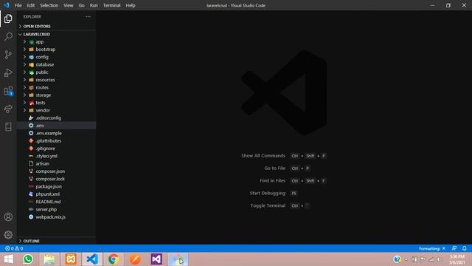This screenshot has height=266, width=472.
Task: Open the composer.lock file
Action: click(56, 179)
